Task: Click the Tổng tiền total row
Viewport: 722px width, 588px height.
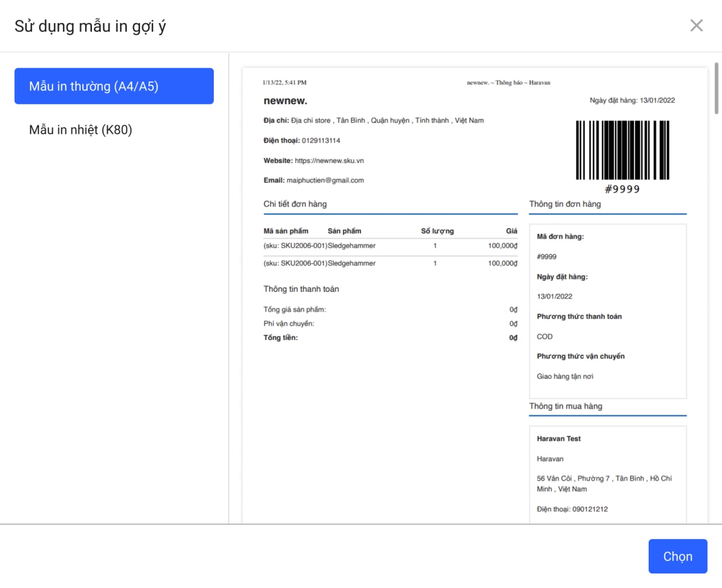Action: pyautogui.click(x=389, y=337)
